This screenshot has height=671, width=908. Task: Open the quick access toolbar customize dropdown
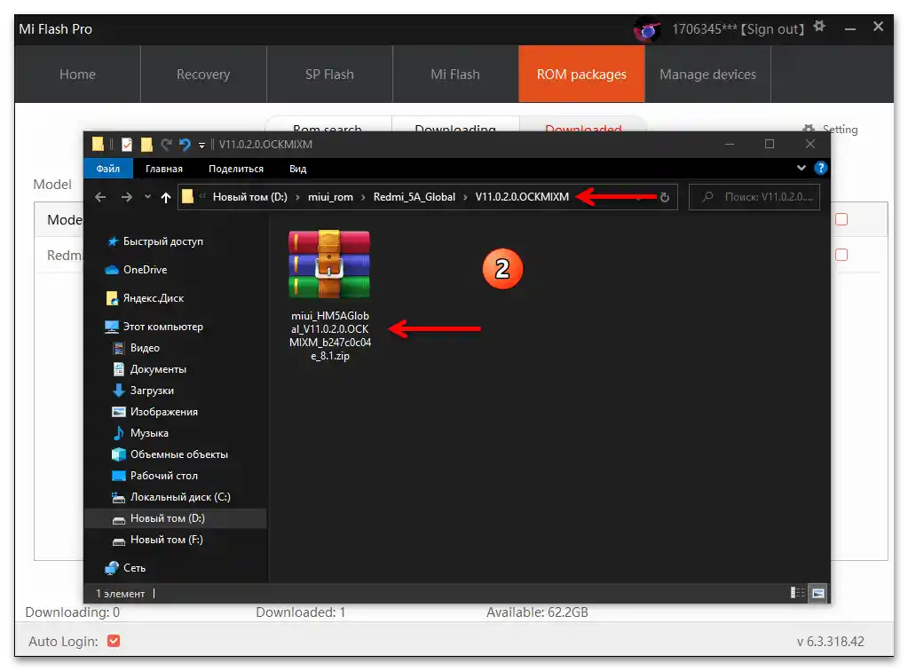pyautogui.click(x=201, y=145)
